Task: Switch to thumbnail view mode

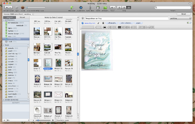Action: (x=129, y=8)
